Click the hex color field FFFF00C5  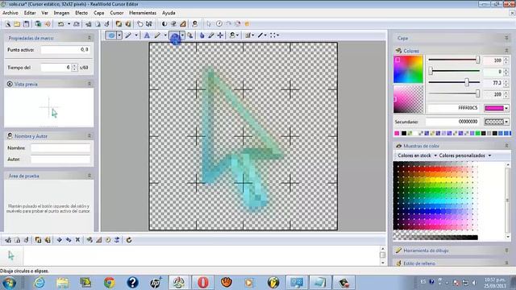[453, 108]
